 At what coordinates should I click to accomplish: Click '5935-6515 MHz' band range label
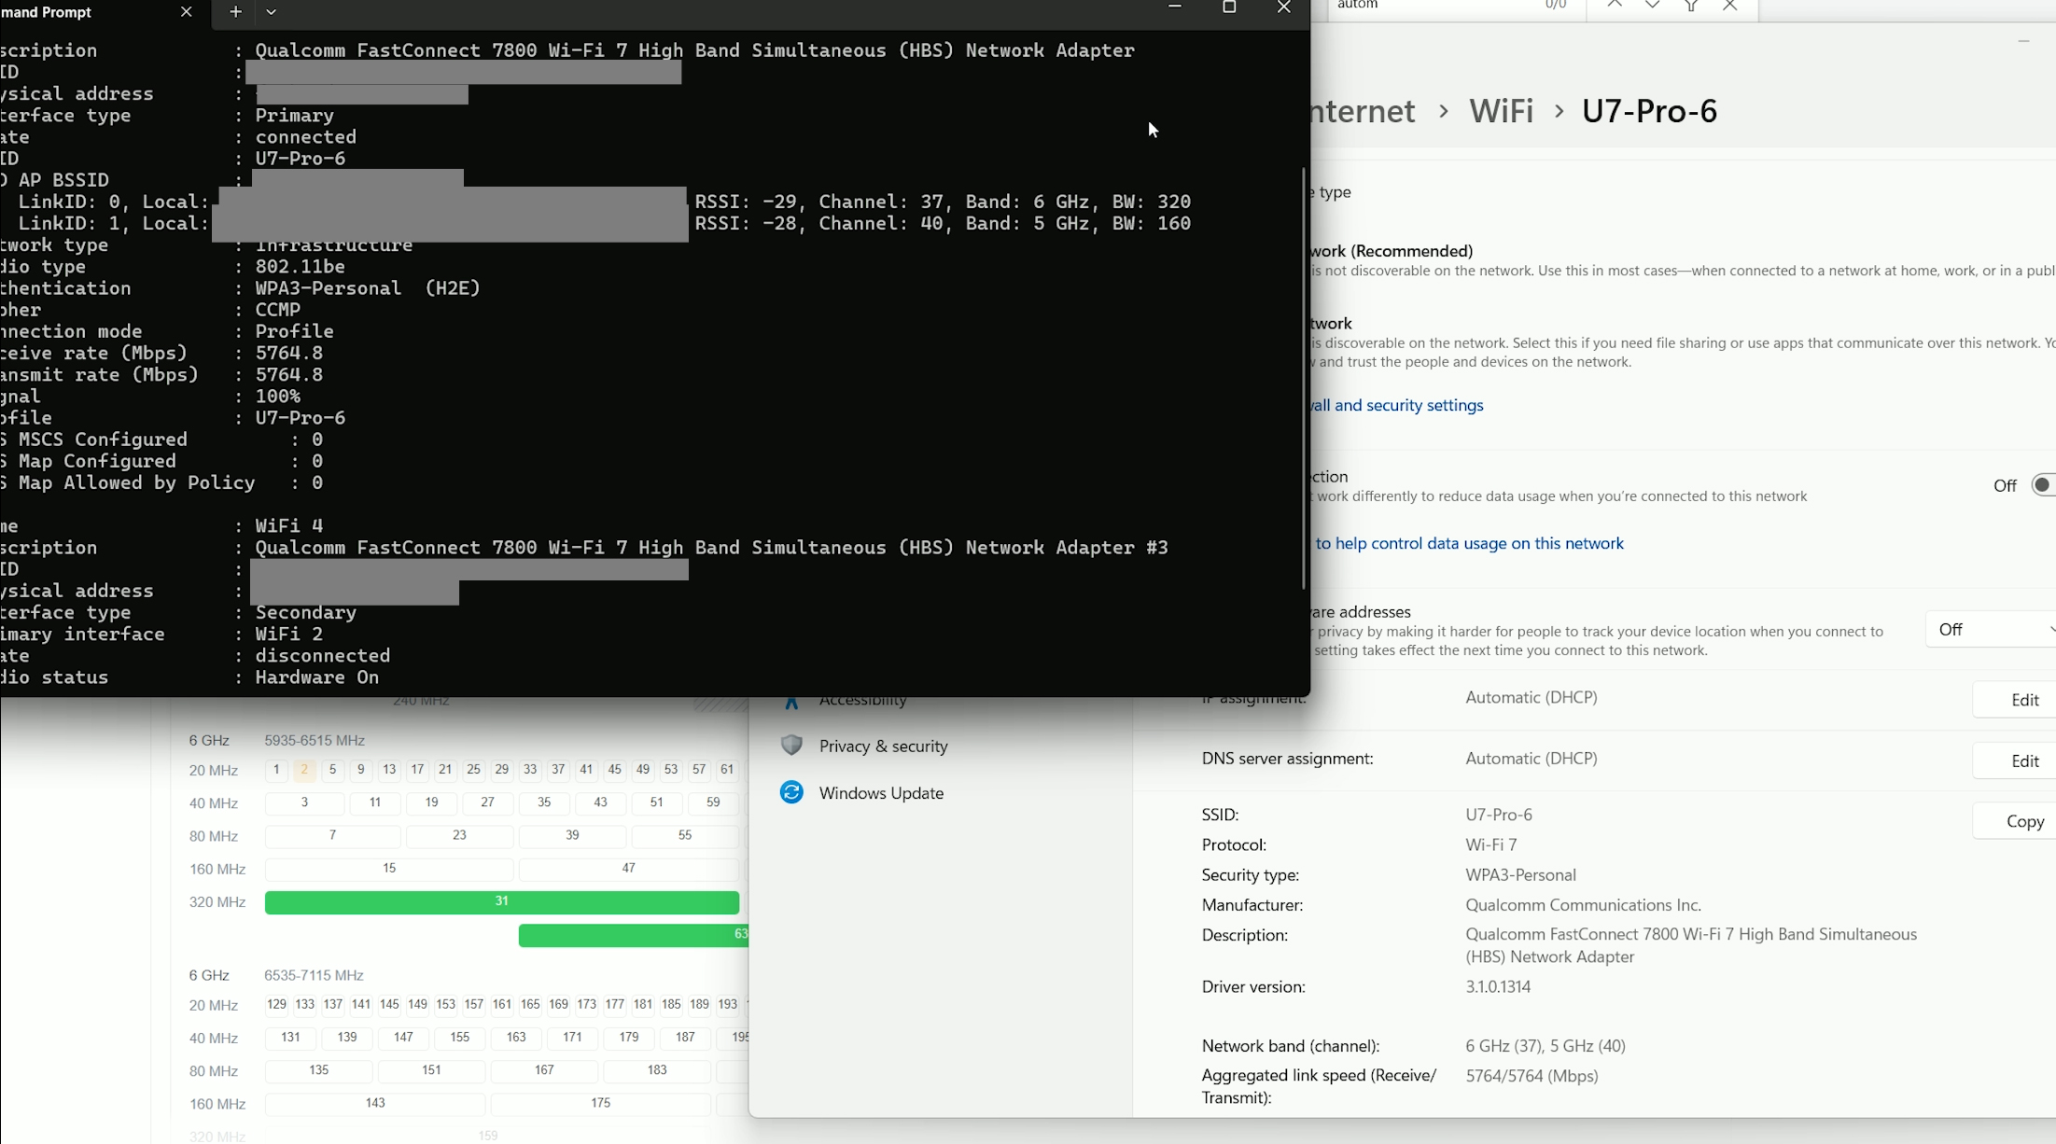click(x=315, y=741)
